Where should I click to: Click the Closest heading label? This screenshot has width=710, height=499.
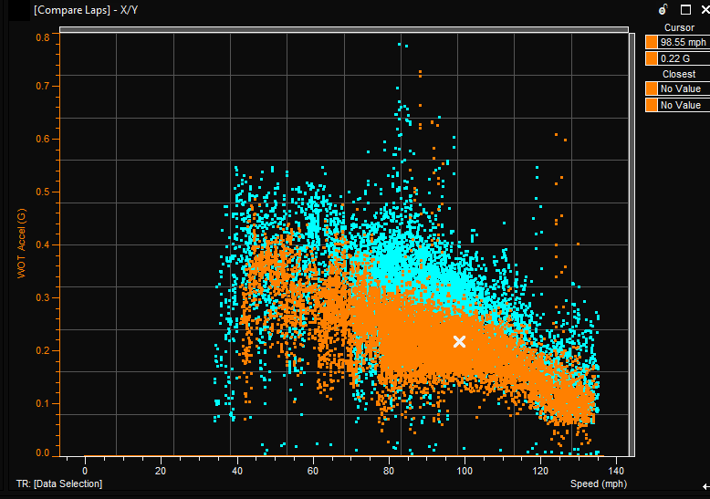coord(679,74)
